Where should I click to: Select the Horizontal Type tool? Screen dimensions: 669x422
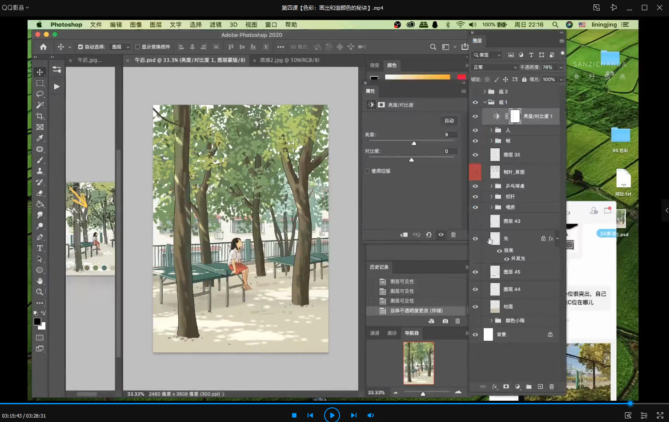(x=40, y=248)
